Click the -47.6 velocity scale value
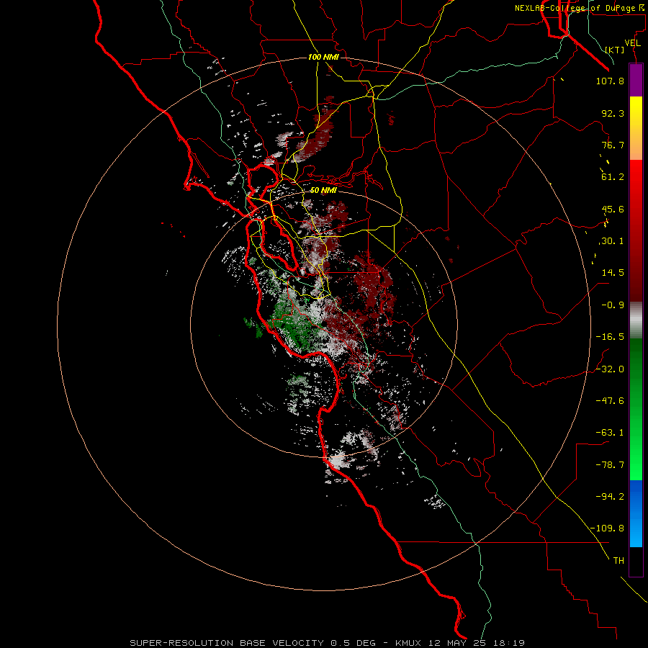 click(610, 401)
